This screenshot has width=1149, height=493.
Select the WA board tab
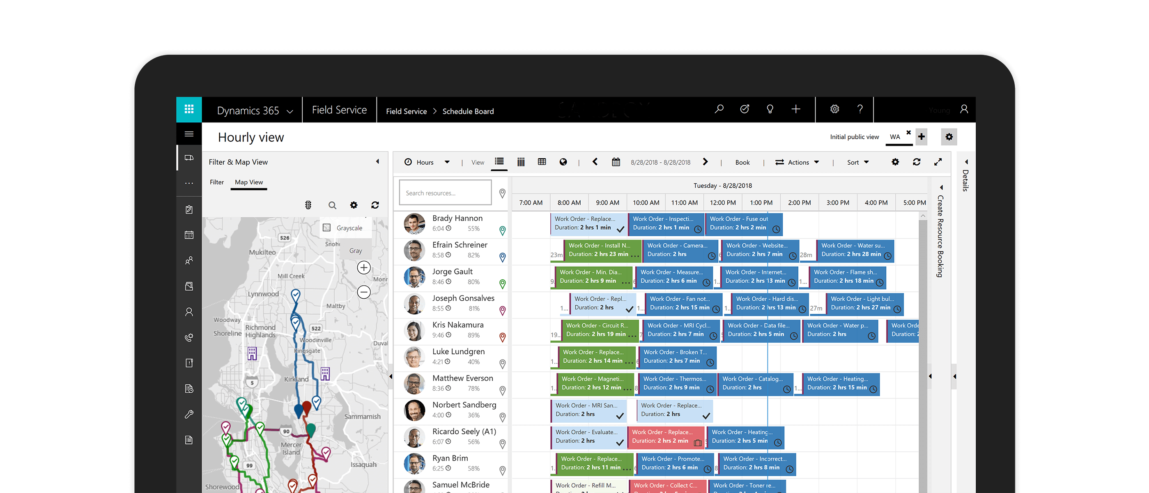[895, 137]
